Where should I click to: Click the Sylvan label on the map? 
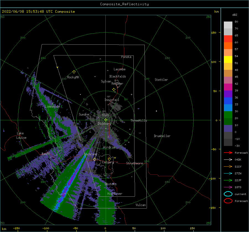106,81
